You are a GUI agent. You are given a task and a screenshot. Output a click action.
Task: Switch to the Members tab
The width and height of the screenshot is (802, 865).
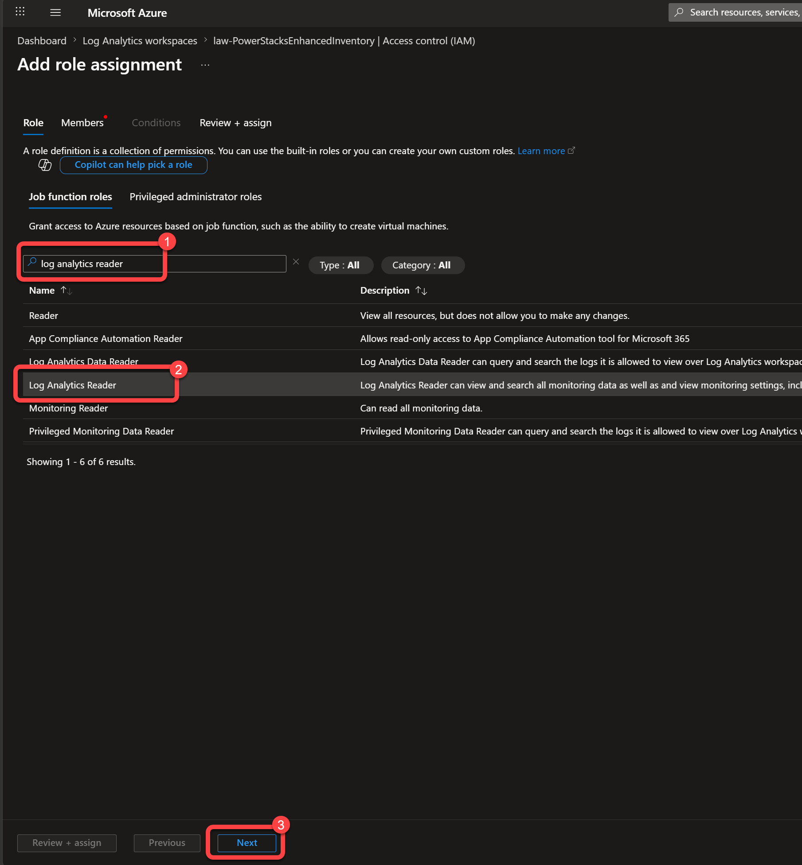click(82, 123)
